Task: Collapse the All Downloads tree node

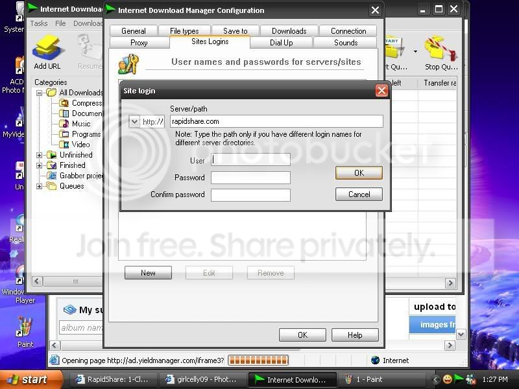Action: [39, 93]
